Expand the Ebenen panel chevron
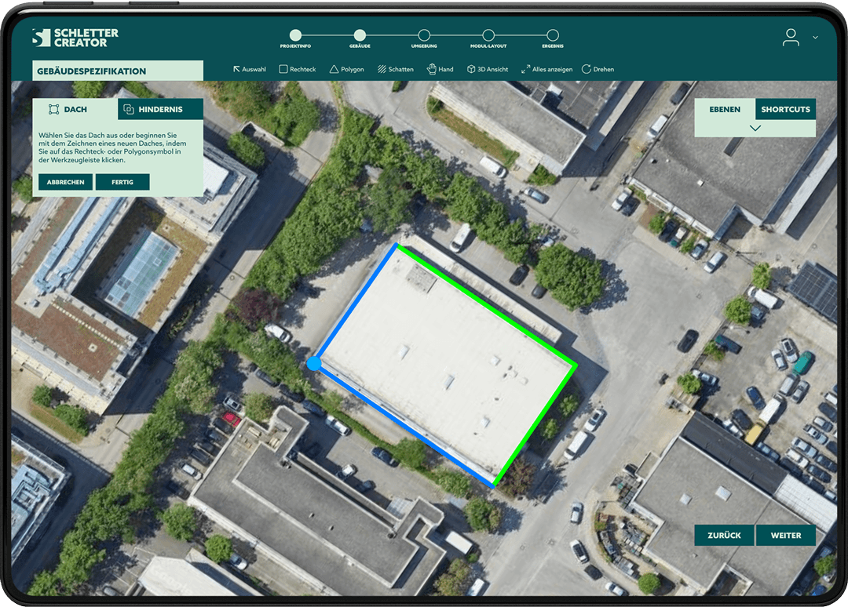Screen dimensions: 848x607 pyautogui.click(x=755, y=128)
